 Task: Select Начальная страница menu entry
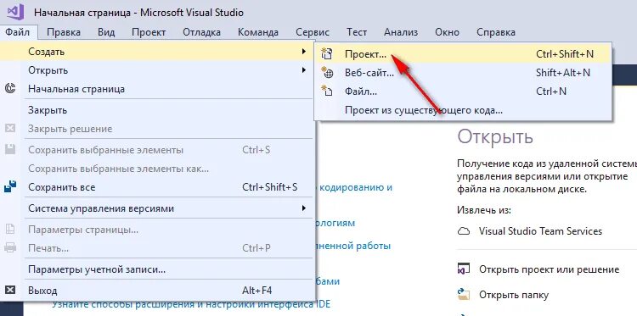(x=158, y=89)
